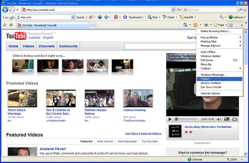This screenshot has height=163, width=249.
Task: Play the video with the play button
Action: pyautogui.click(x=170, y=119)
